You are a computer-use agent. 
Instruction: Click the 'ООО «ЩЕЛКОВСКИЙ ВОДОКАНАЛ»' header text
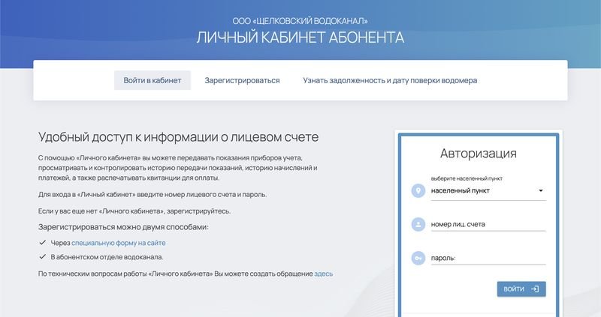point(300,19)
